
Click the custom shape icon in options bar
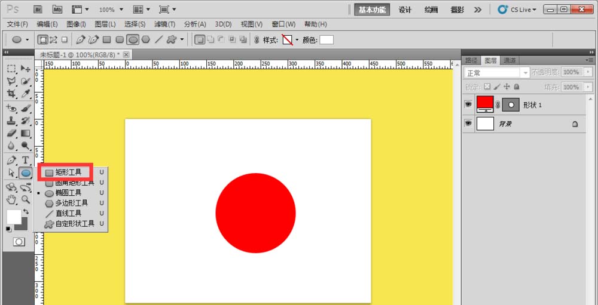click(x=172, y=40)
